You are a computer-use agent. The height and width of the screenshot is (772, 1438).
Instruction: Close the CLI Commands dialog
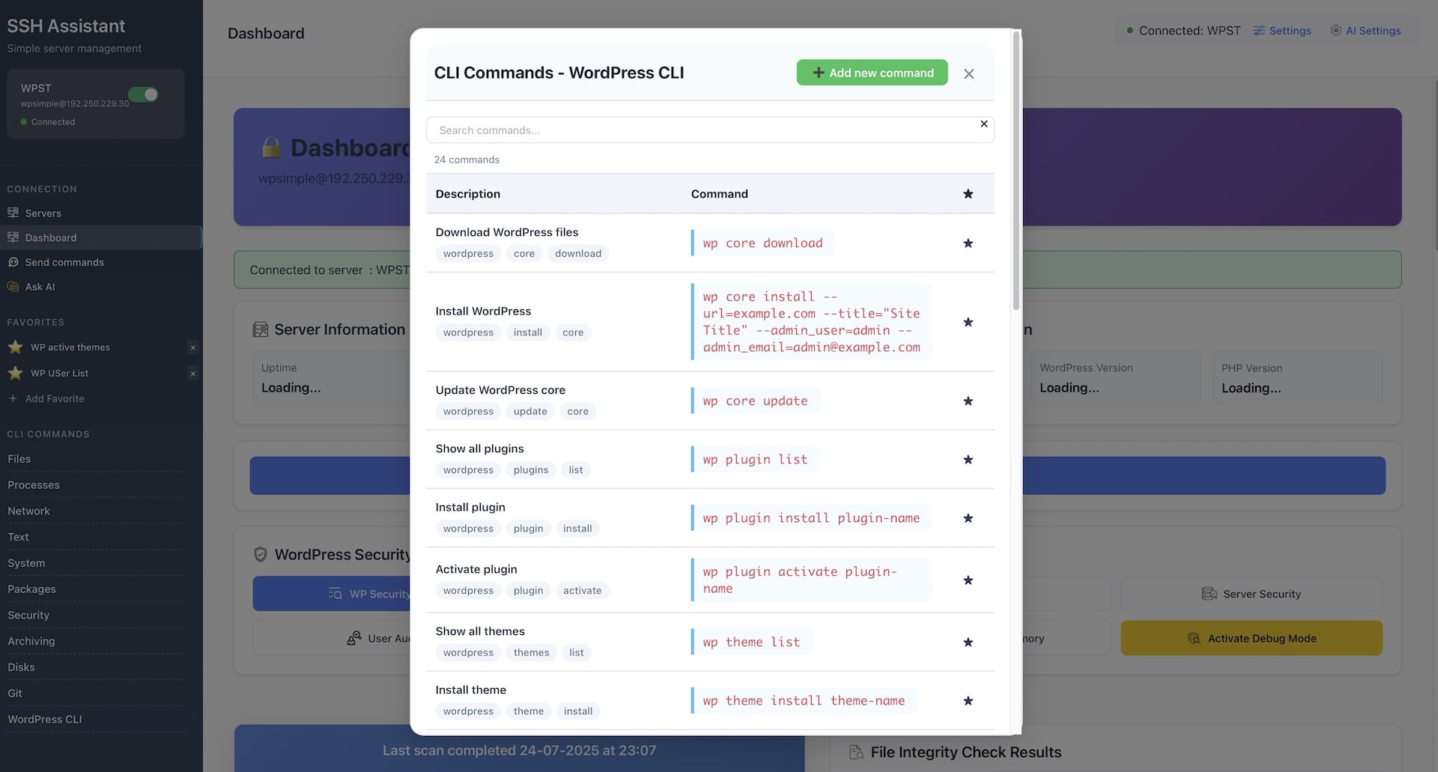[x=968, y=73]
